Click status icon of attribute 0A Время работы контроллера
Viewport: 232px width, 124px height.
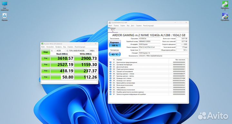[x=111, y=83]
